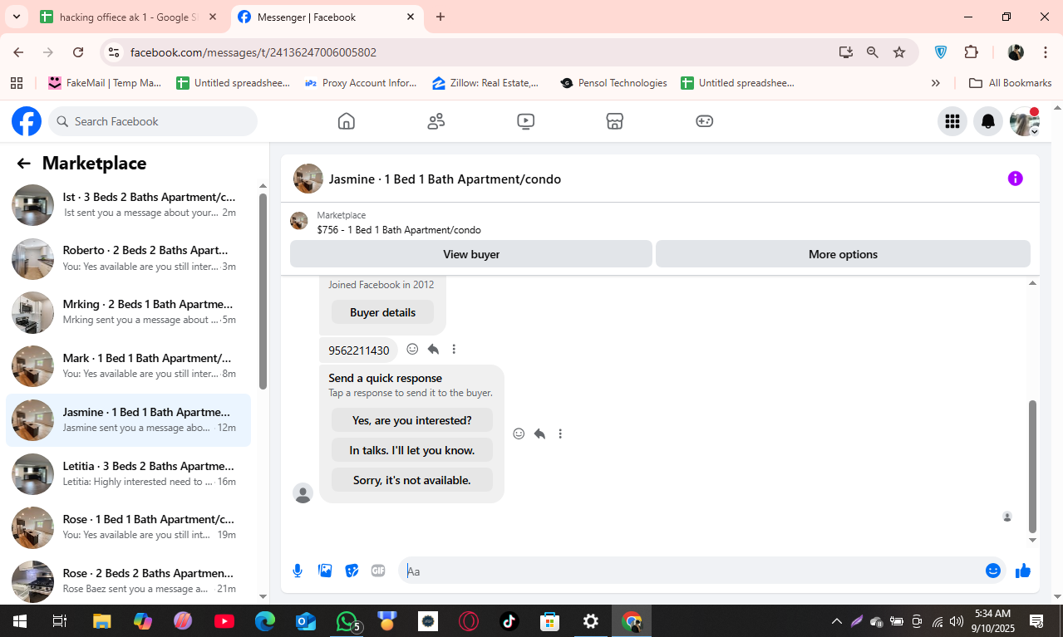Open the All Bookmarks folder
This screenshot has height=637, width=1063.
(x=1011, y=83)
